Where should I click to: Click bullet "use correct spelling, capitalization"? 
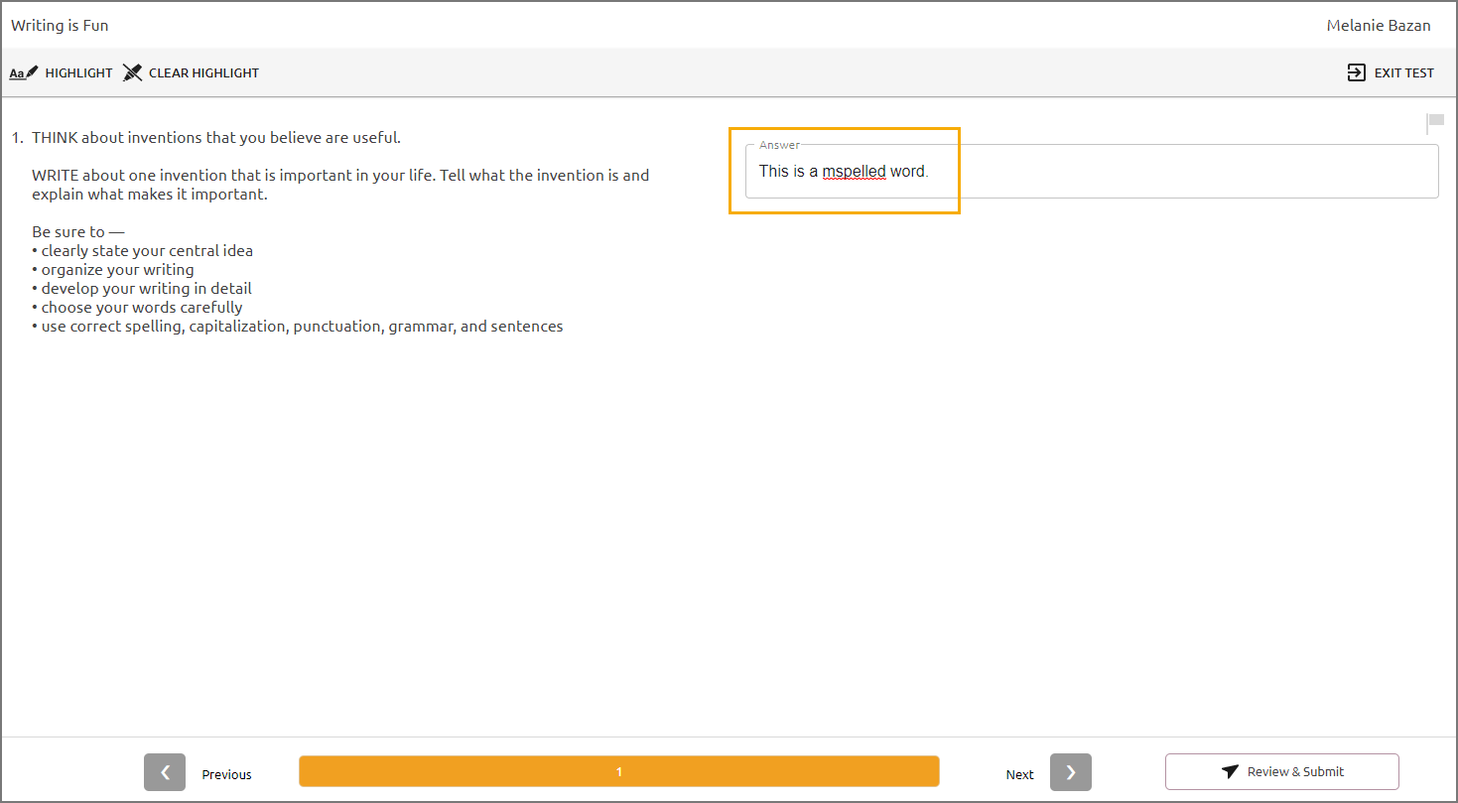298,327
